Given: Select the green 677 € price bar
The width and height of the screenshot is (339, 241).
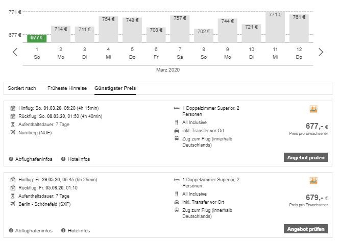Looking at the screenshot, I should (x=37, y=38).
